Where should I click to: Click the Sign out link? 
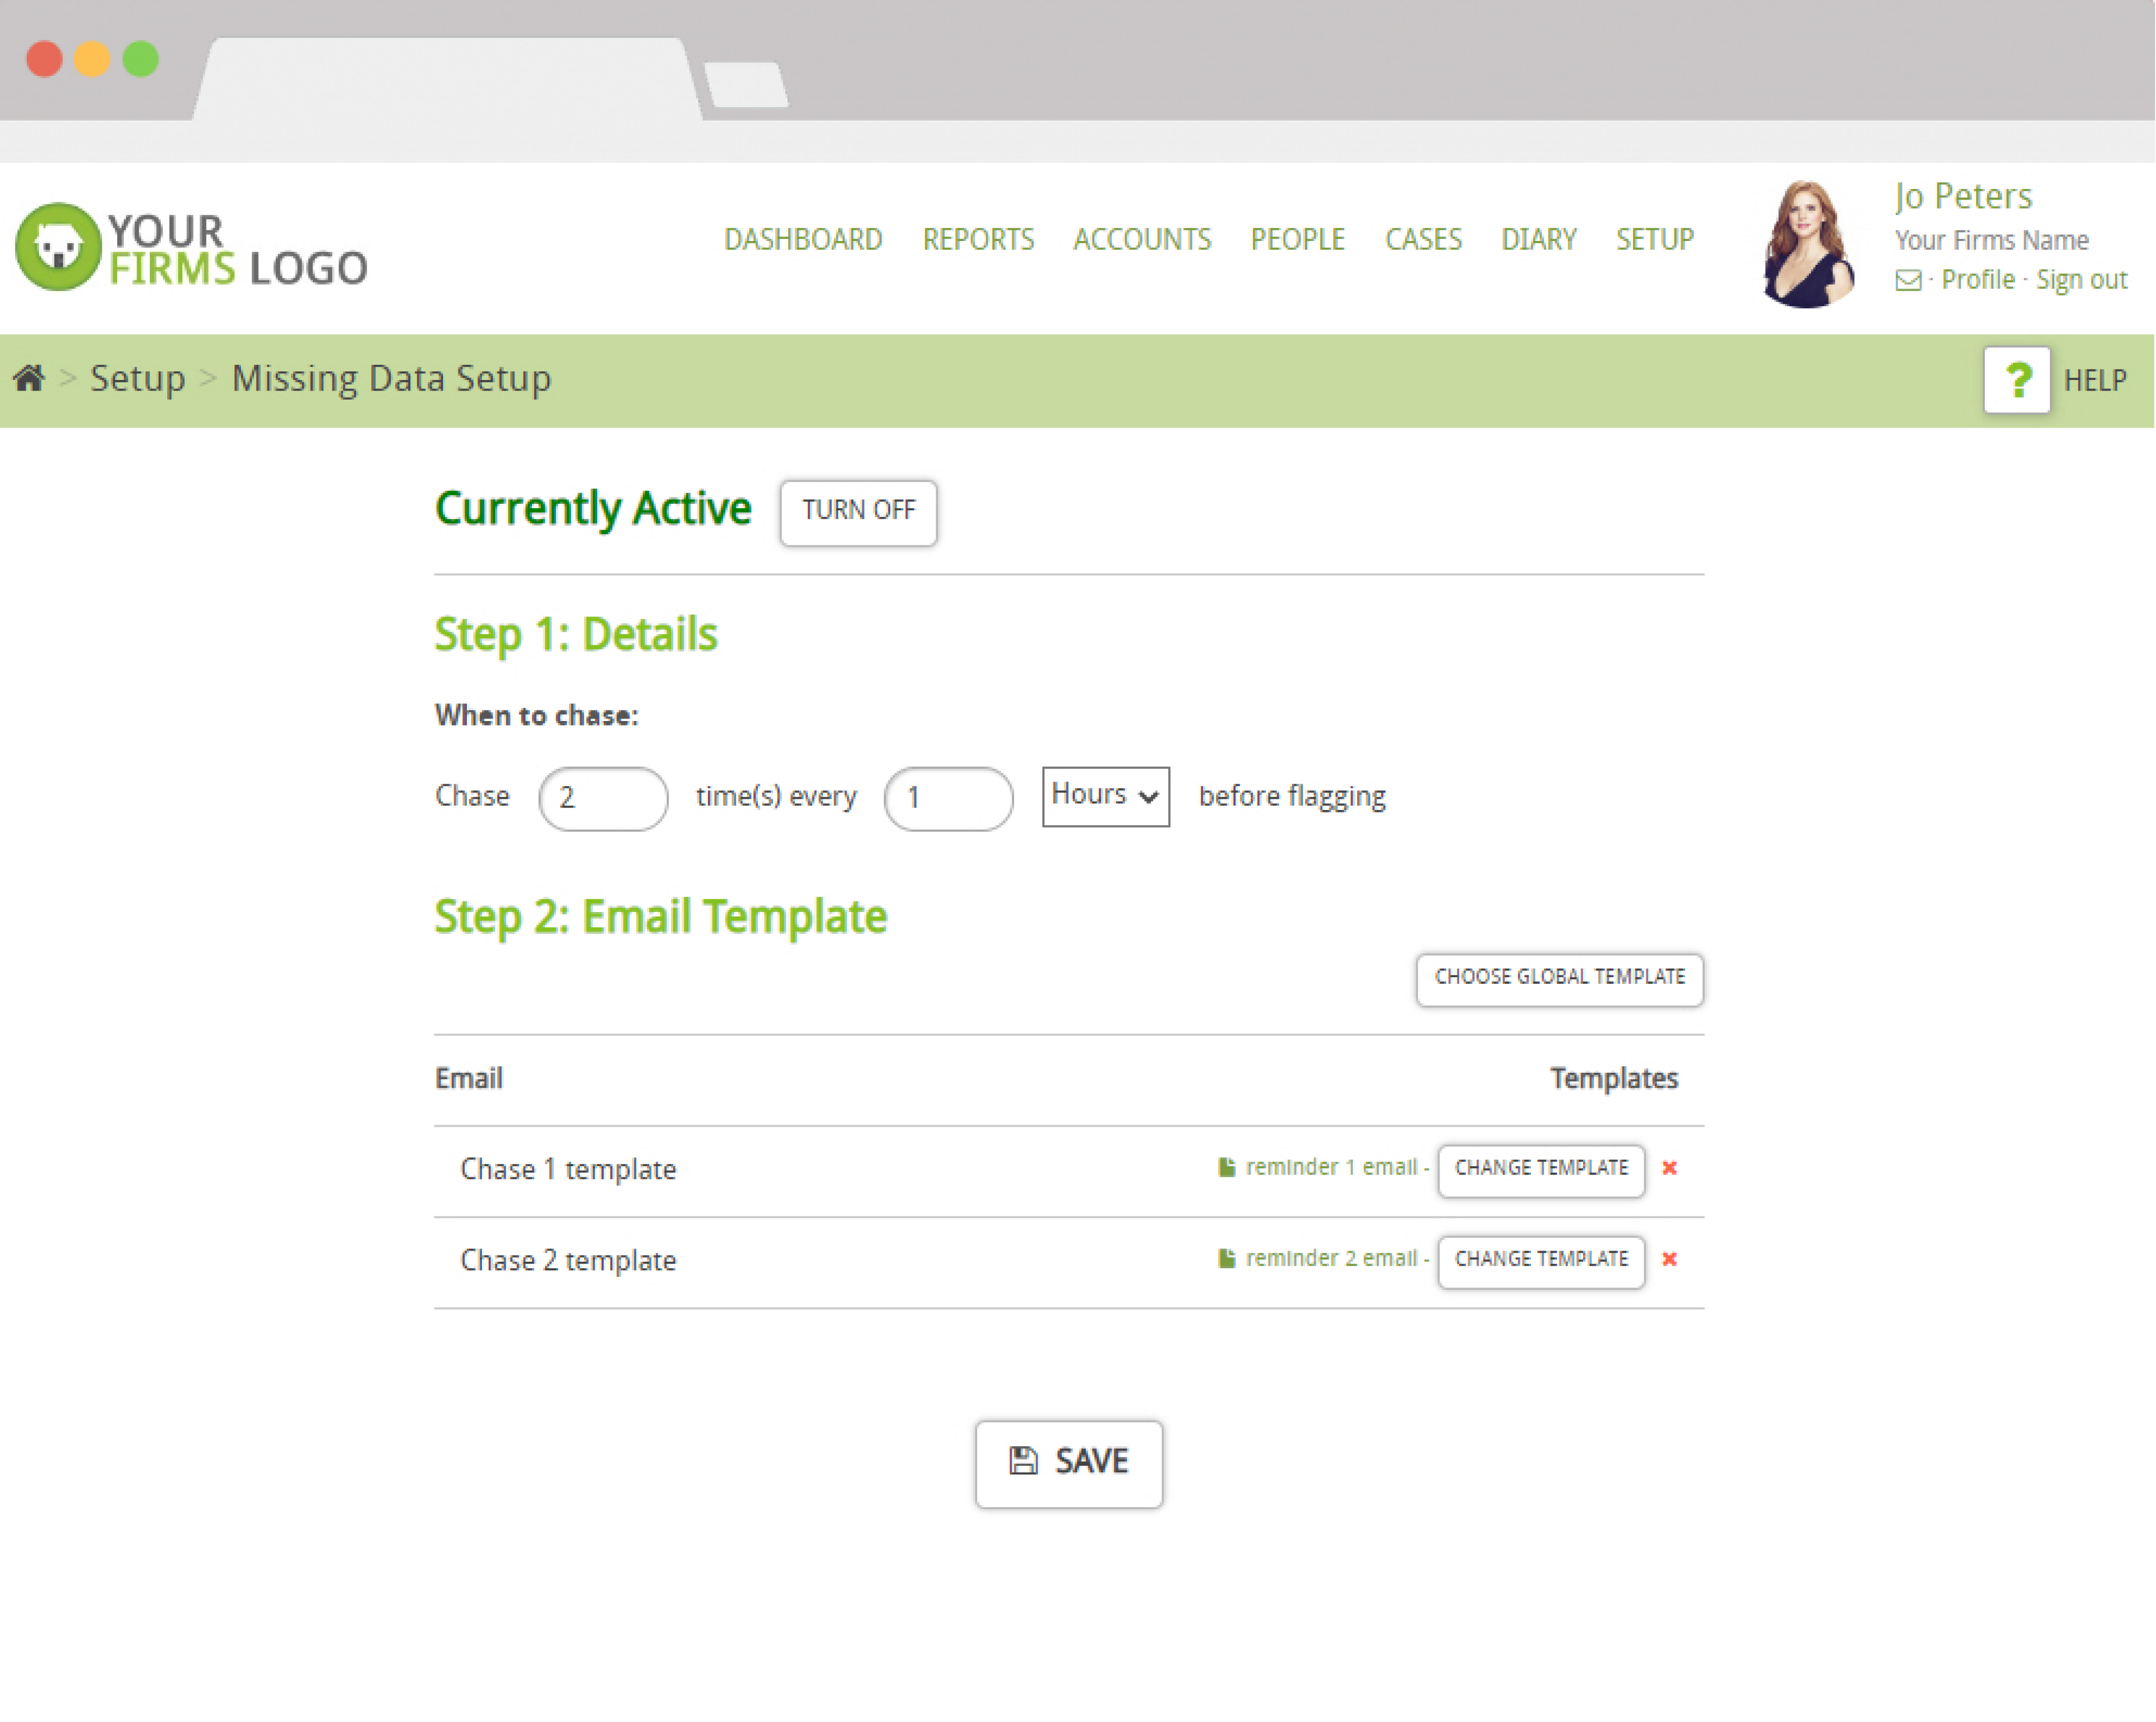pyautogui.click(x=2081, y=280)
